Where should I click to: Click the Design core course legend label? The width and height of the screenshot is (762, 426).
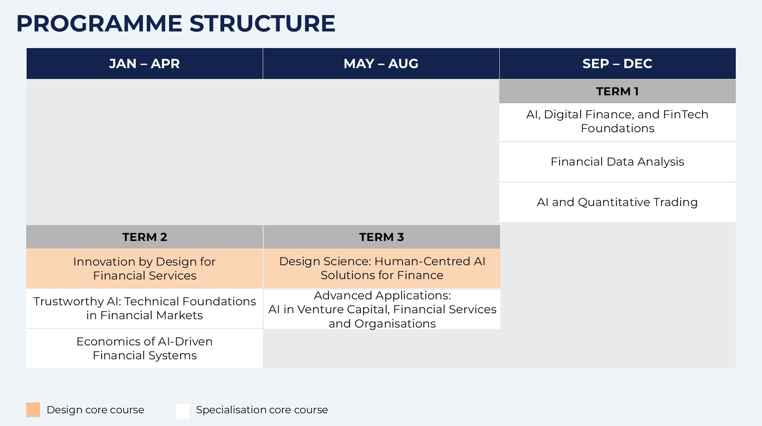95,410
